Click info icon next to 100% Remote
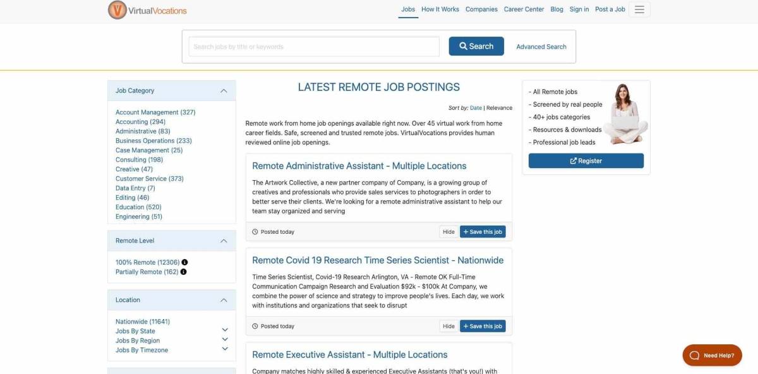This screenshot has height=374, width=758. 184,262
